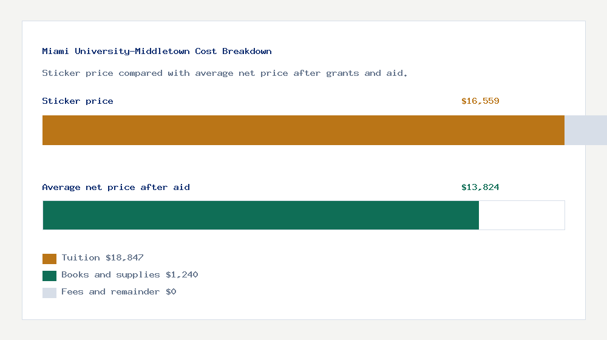Click the green Books and supplies swatch
Viewport: 607px width, 340px height.
(x=49, y=276)
